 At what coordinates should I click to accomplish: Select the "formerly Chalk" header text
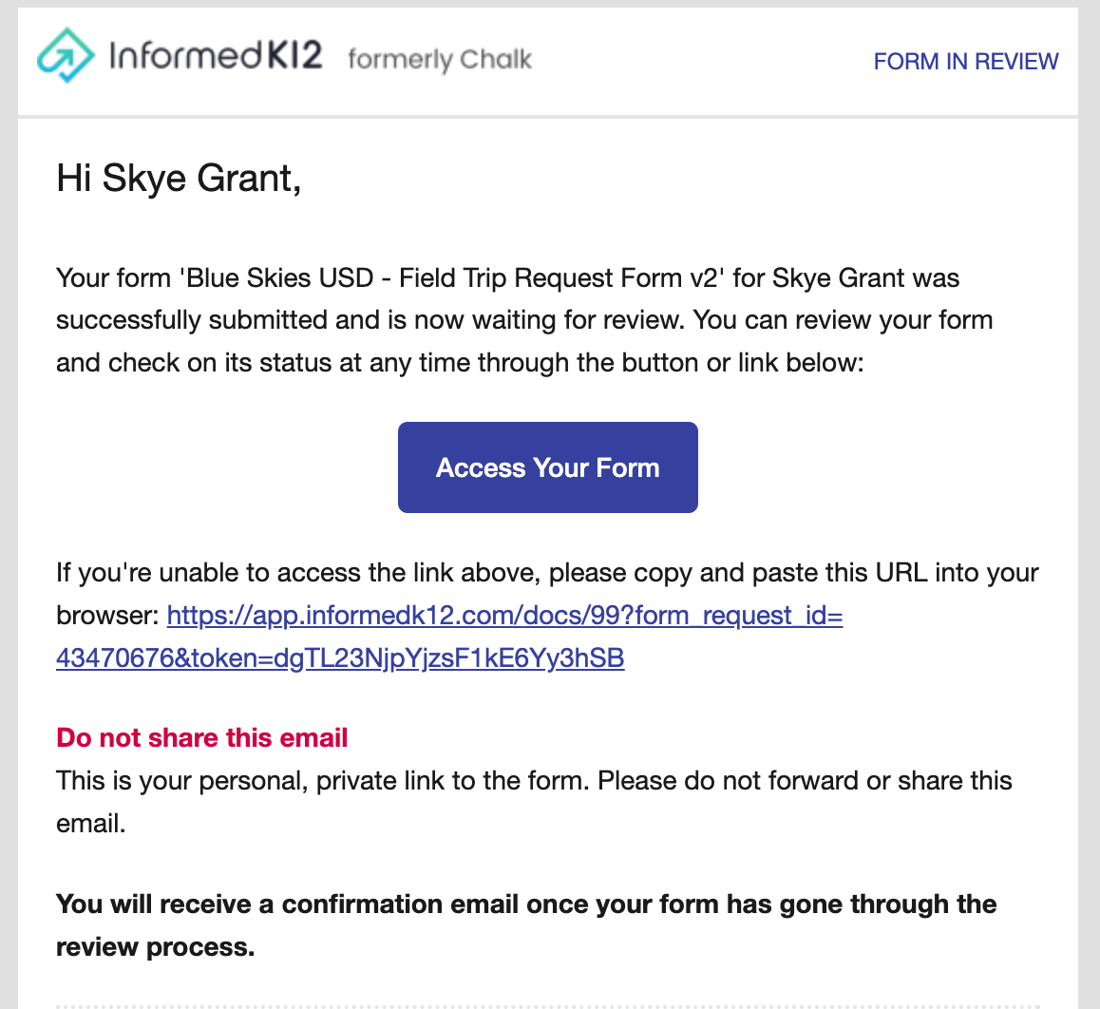pos(440,59)
